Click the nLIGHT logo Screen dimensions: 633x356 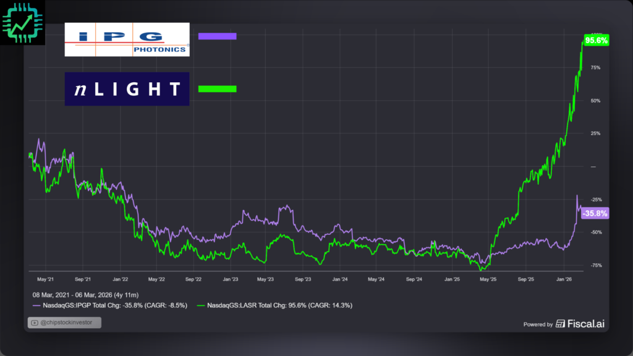pyautogui.click(x=127, y=89)
